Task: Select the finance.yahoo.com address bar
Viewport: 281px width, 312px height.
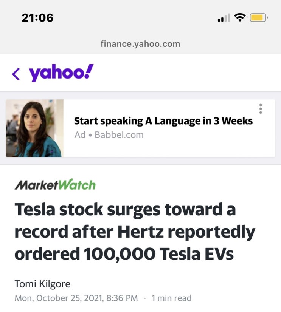Action: coord(140,44)
